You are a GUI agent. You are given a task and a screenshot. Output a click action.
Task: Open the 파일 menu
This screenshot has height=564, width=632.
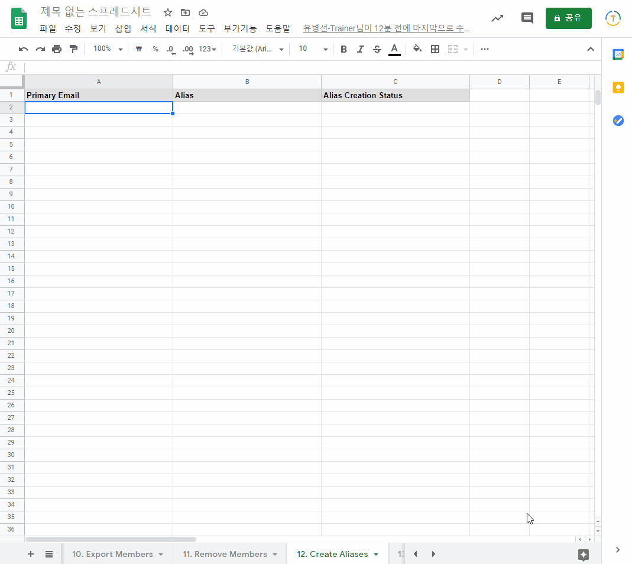tap(48, 28)
